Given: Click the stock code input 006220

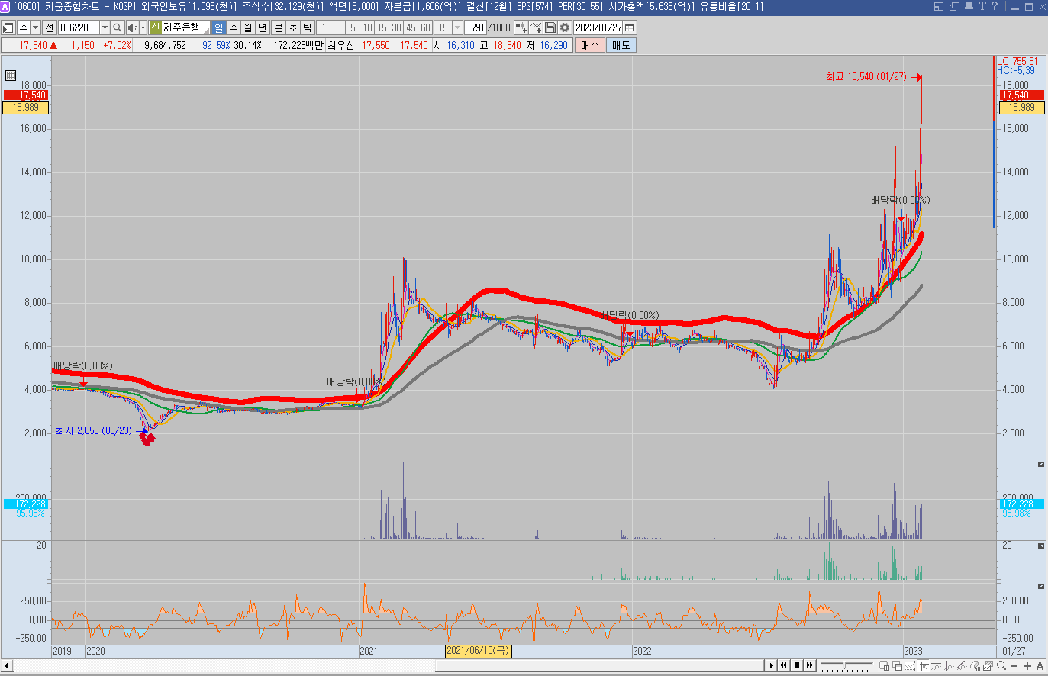Looking at the screenshot, I should coord(79,27).
